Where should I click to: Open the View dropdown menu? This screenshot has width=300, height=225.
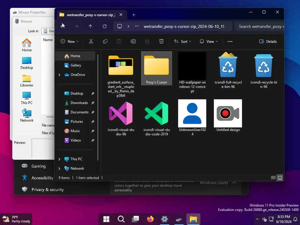[x=209, y=41]
